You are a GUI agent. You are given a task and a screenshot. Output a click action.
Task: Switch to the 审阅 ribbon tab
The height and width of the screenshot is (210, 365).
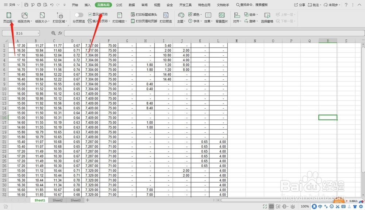pyautogui.click(x=144, y=5)
